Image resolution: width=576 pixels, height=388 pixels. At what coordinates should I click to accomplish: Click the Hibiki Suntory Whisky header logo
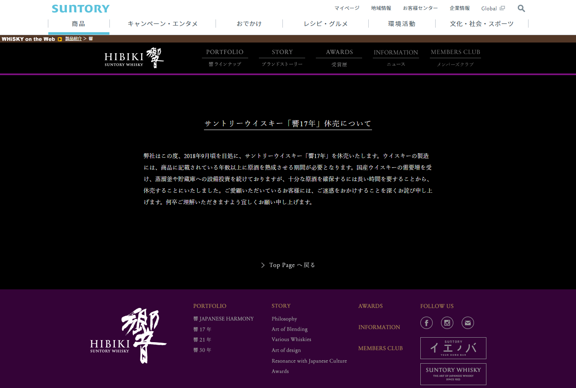tap(134, 58)
